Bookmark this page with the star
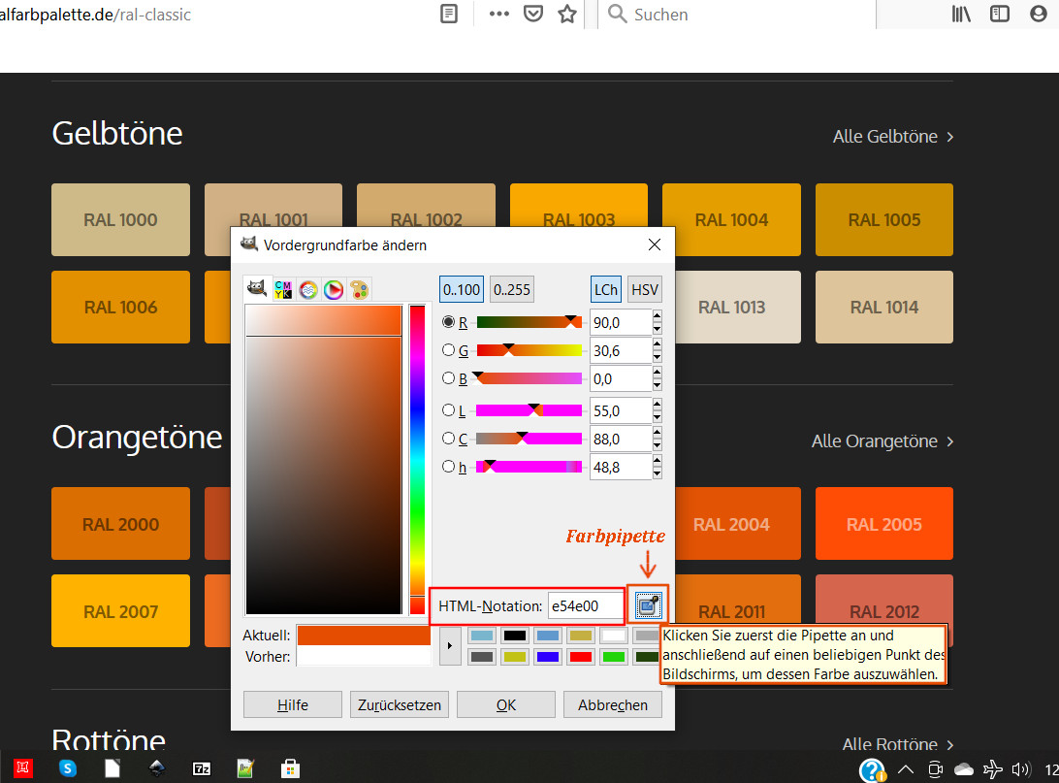 567,15
